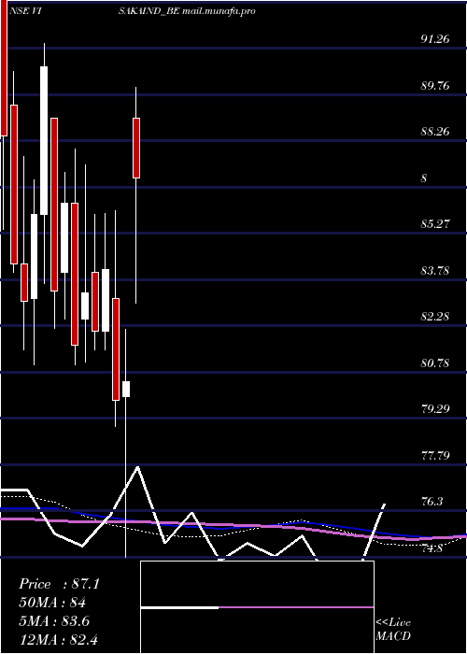The image size is (467, 654).
Task: Click the 76.3 price axis label
Action: tap(432, 502)
